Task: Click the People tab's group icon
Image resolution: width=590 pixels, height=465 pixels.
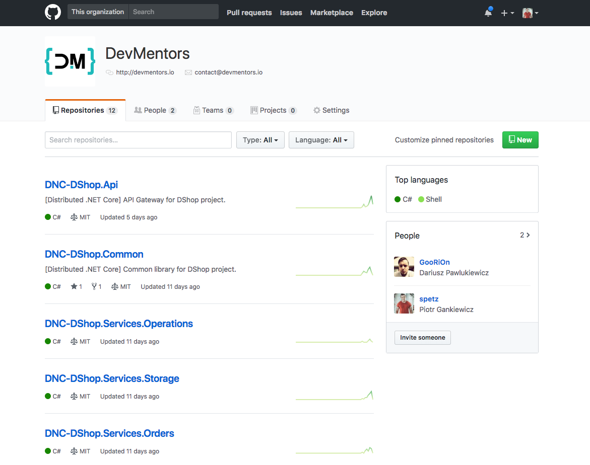Action: 138,110
